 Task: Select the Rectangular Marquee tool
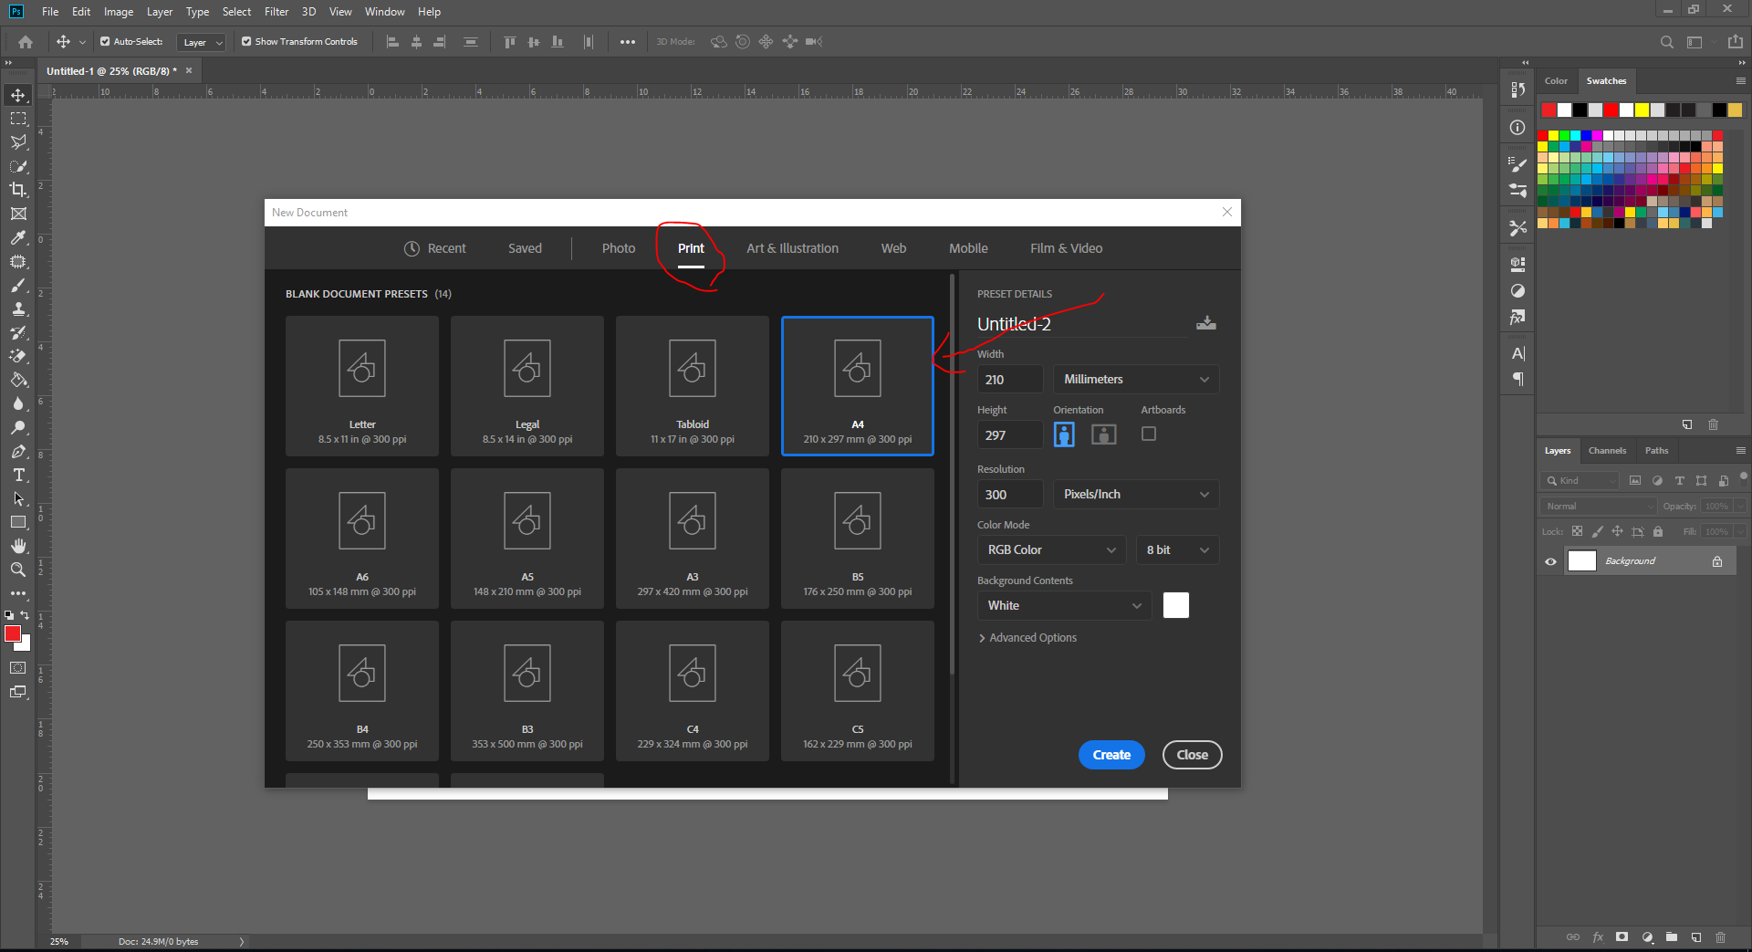tap(18, 119)
